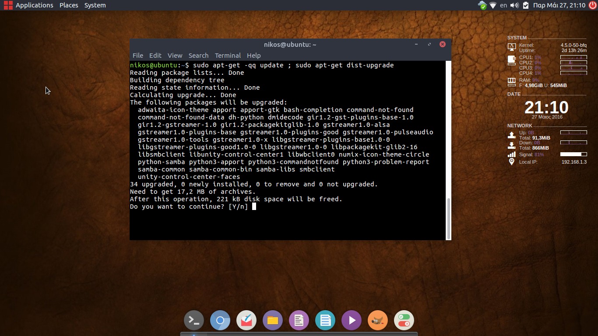Click the cloud sync status tray icon

point(482,5)
